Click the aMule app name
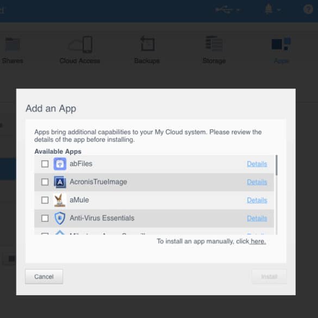The height and width of the screenshot is (318, 318). (79, 200)
